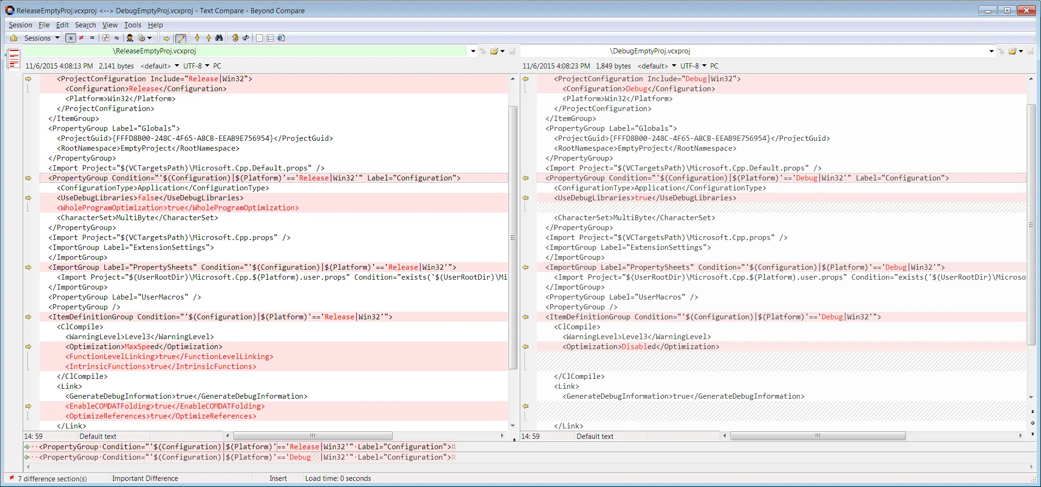Expand right open-folder dropdown arrow
The image size is (1041, 487).
click(1021, 51)
